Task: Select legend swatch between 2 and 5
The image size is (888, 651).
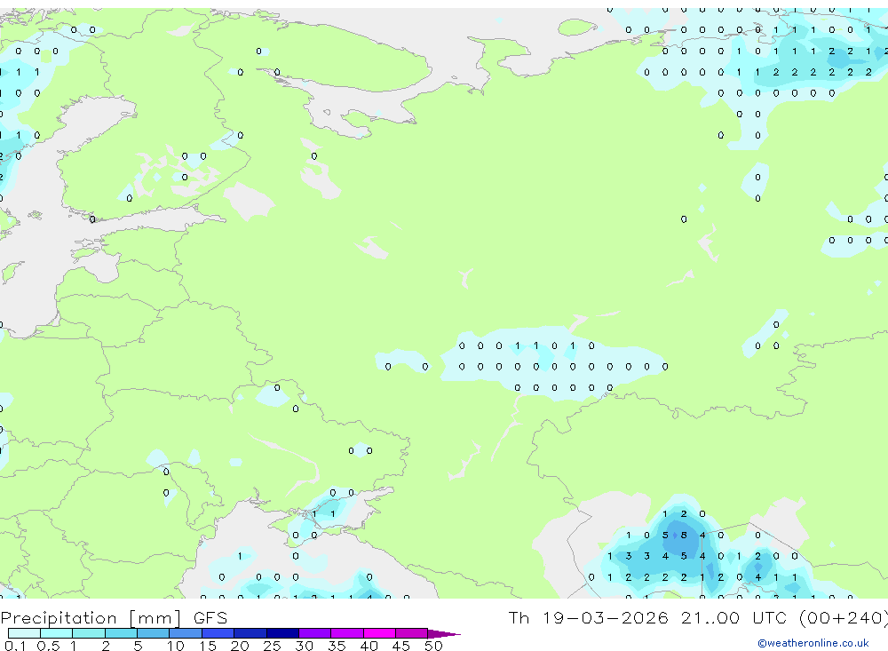Action: [121, 633]
